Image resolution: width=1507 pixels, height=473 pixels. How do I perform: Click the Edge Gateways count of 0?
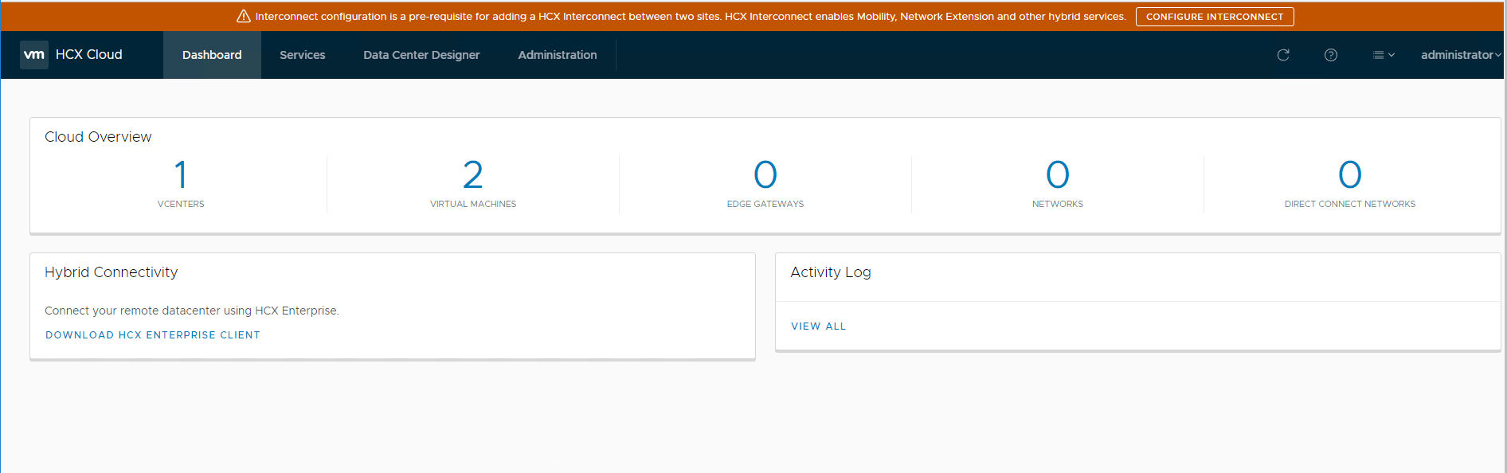(765, 174)
